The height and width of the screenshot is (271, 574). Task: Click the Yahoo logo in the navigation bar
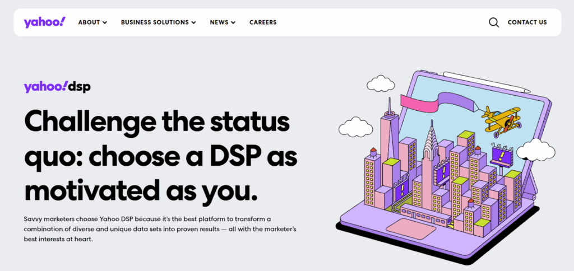[44, 22]
